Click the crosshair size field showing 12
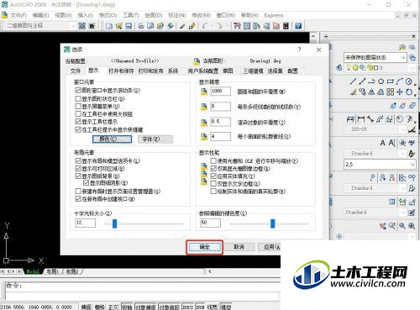420x310 pixels. click(x=85, y=223)
